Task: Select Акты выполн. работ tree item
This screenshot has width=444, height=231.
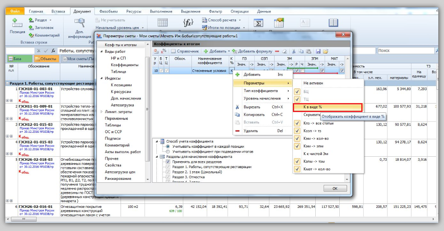Action: 123,152
